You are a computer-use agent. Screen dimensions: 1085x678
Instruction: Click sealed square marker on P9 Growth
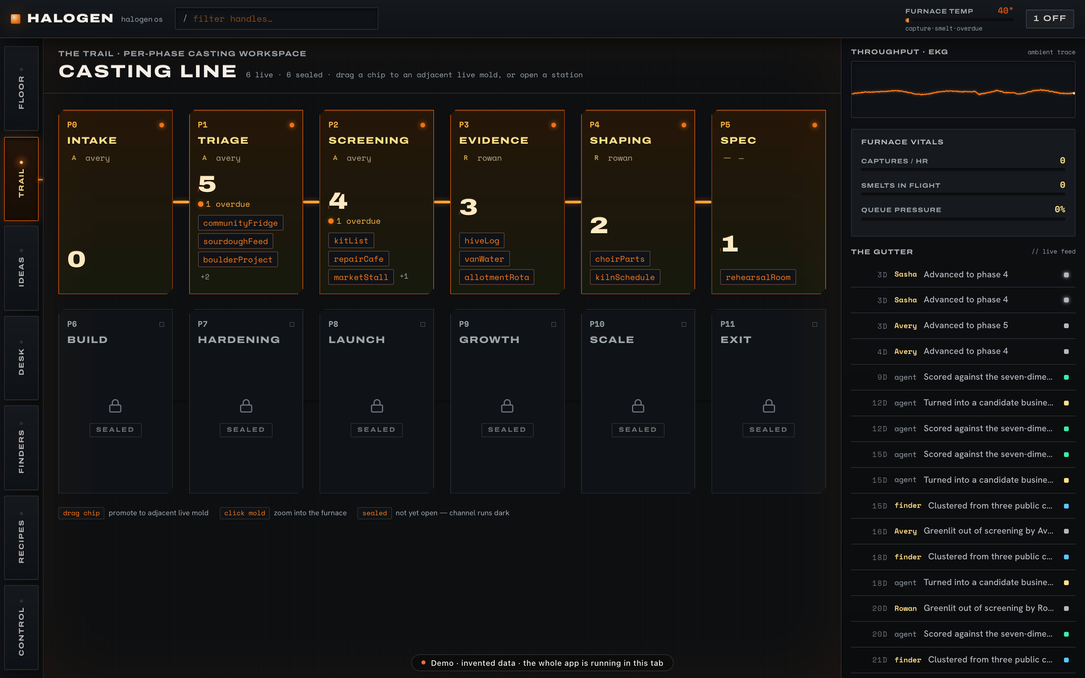coord(553,324)
